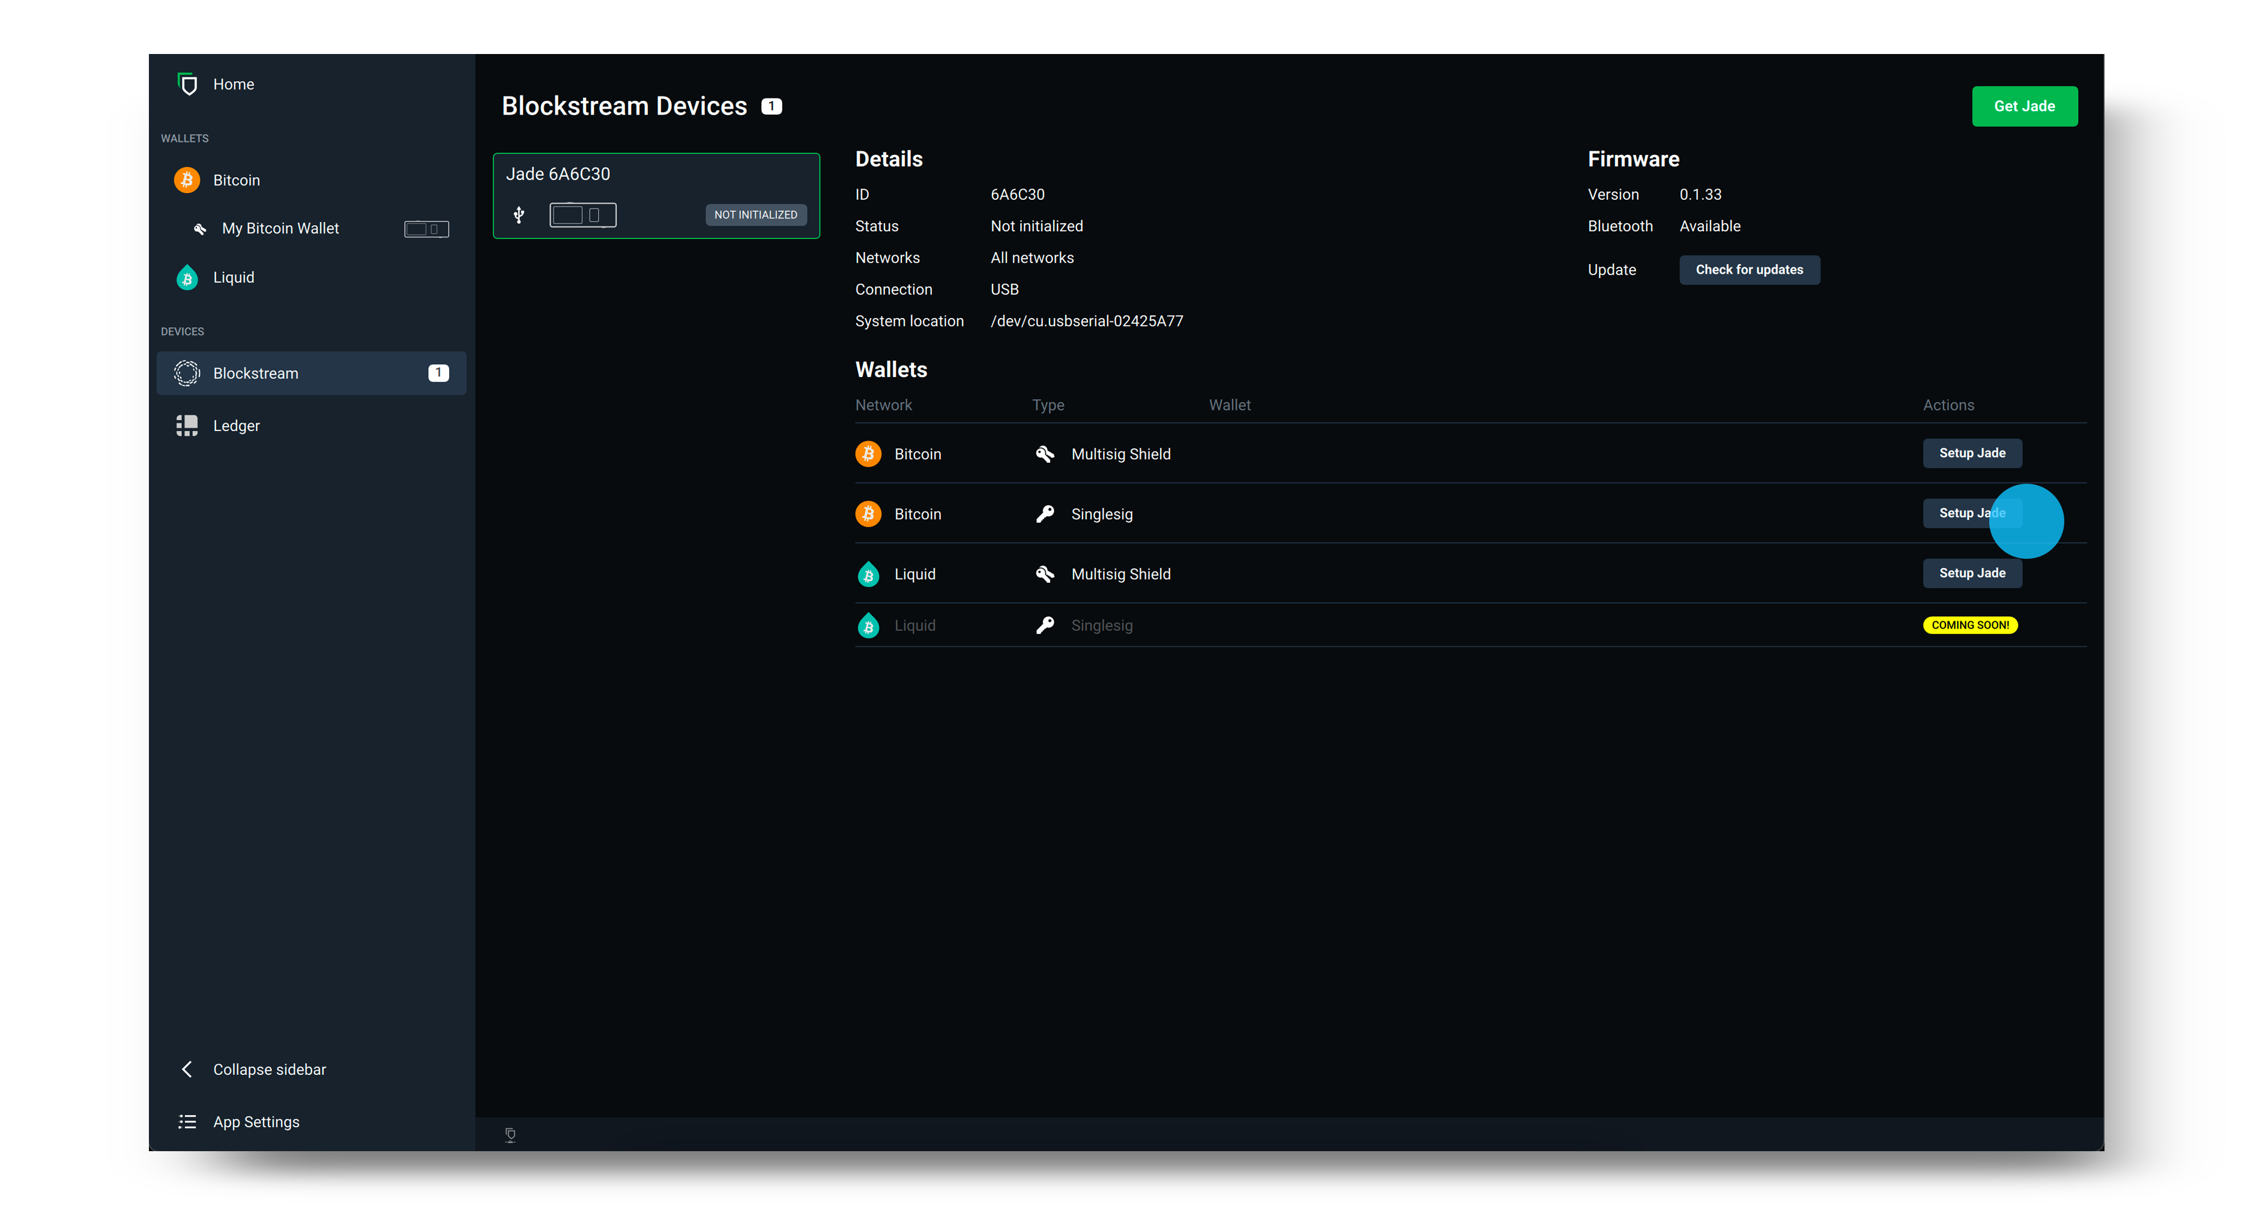
Task: Click the Ledger device icon in sidebar
Action: click(x=185, y=425)
